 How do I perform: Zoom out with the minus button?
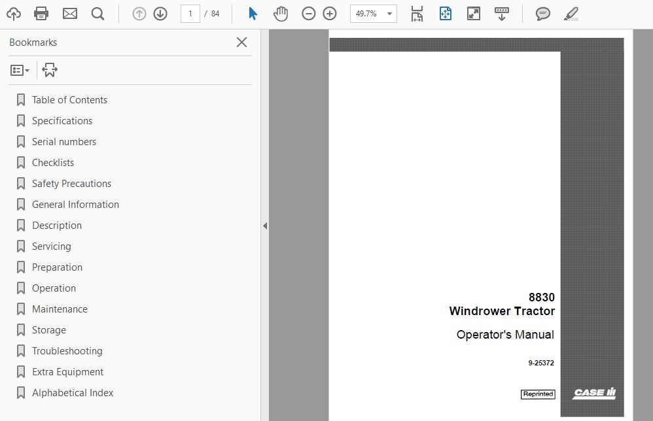click(309, 14)
